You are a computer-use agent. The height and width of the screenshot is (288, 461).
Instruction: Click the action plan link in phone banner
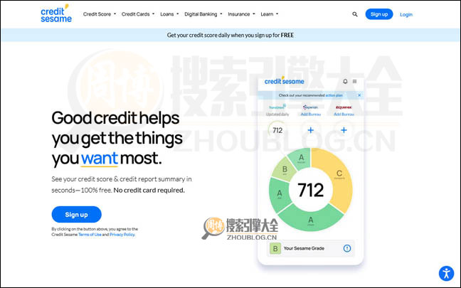coord(334,95)
